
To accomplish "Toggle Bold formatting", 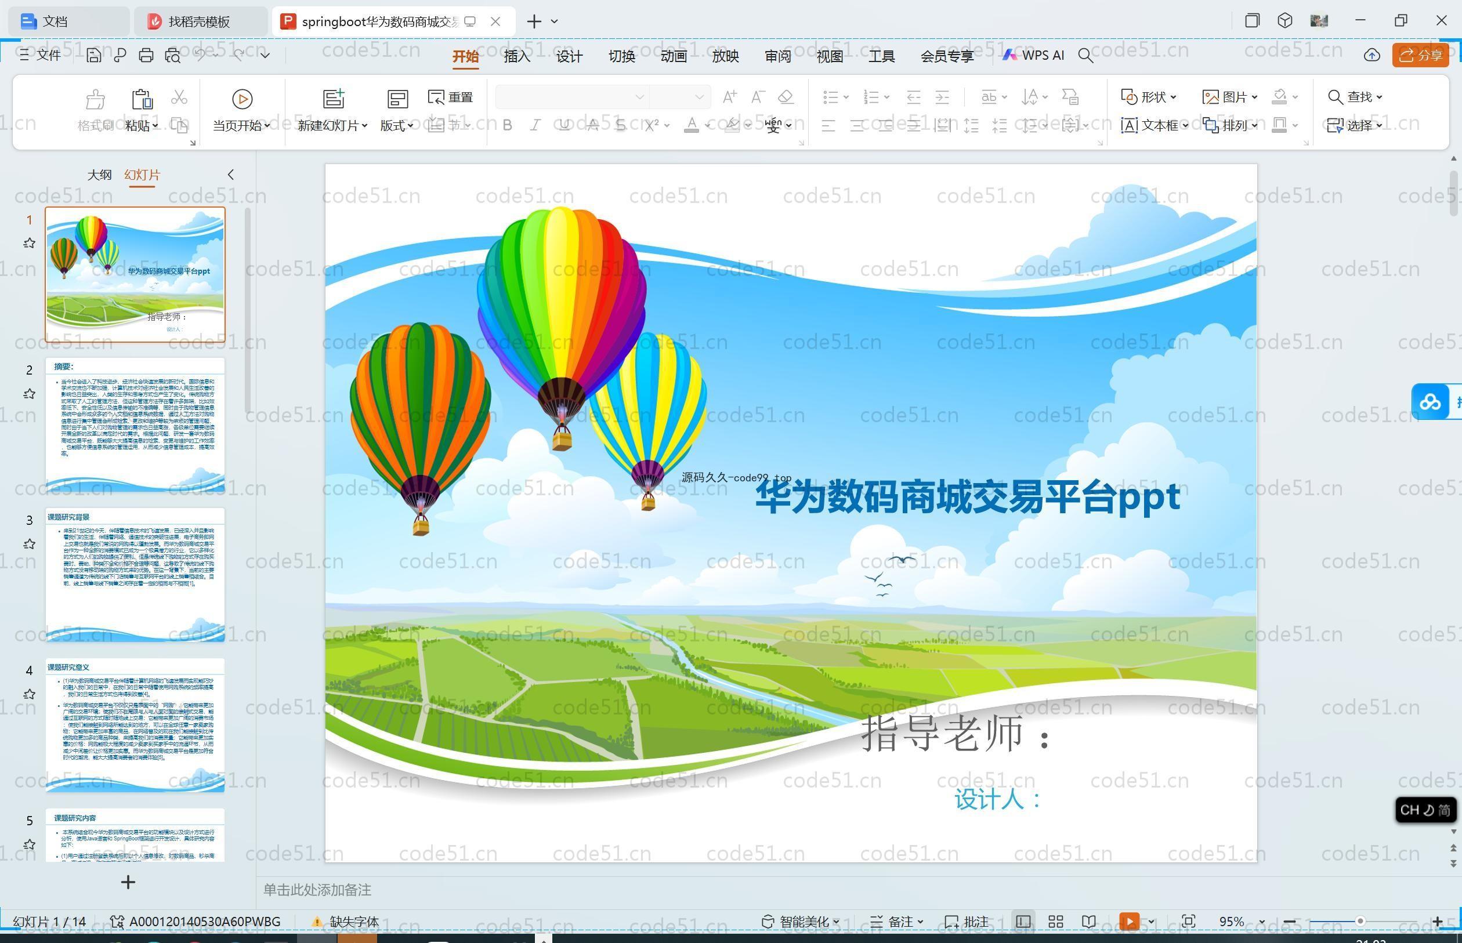I will pos(507,125).
